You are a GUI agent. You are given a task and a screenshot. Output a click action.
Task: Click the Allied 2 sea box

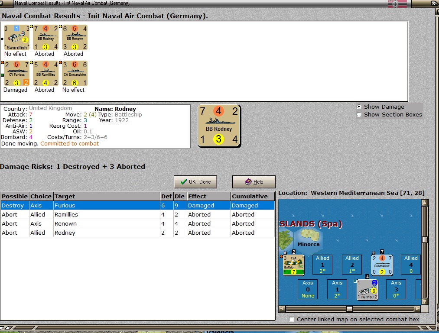352,265
